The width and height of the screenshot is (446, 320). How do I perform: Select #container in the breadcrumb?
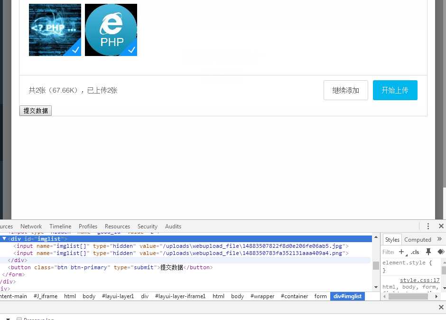click(x=294, y=296)
